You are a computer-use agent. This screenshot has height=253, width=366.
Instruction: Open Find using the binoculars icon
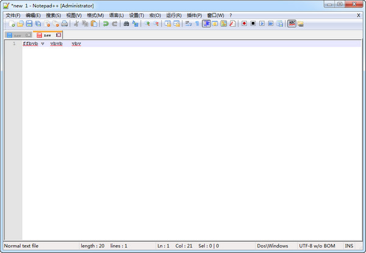pyautogui.click(x=126, y=24)
